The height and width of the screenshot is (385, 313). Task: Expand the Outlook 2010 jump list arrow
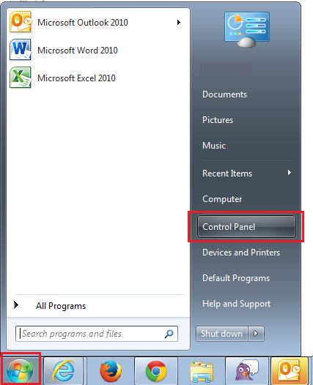(x=179, y=23)
